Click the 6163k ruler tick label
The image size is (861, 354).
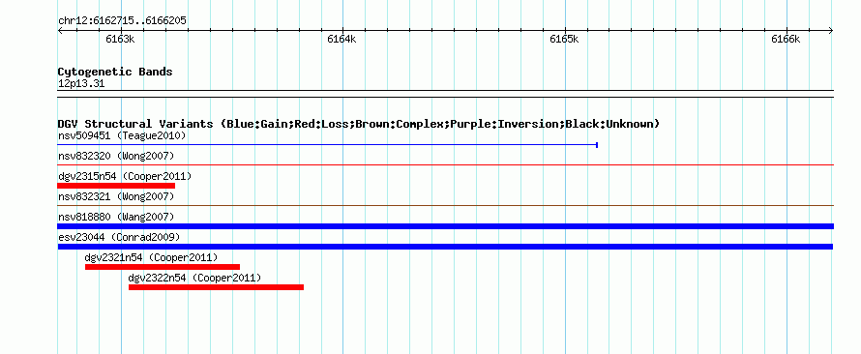pyautogui.click(x=120, y=39)
